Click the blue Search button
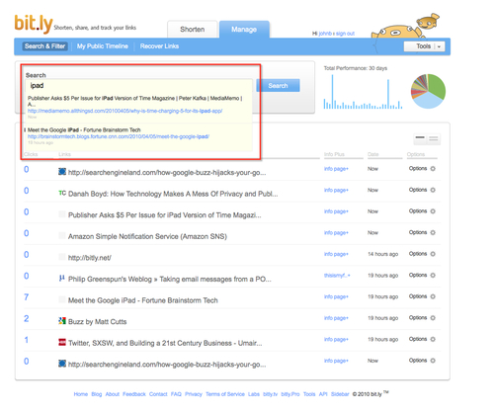Viewport: 494px width, 413px height. (278, 86)
